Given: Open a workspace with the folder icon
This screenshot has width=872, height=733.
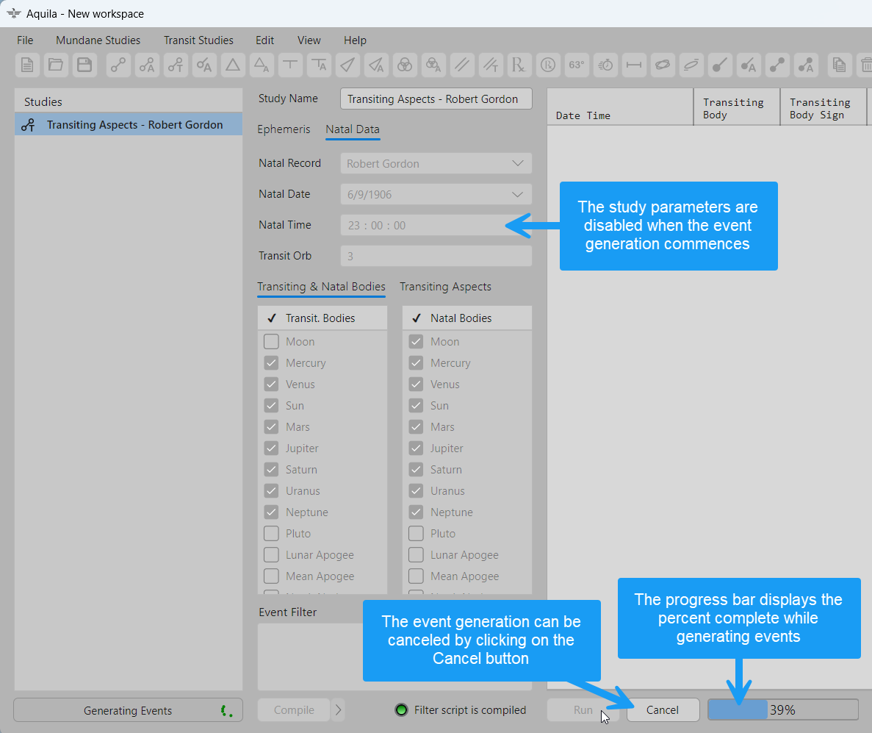Looking at the screenshot, I should coord(56,65).
